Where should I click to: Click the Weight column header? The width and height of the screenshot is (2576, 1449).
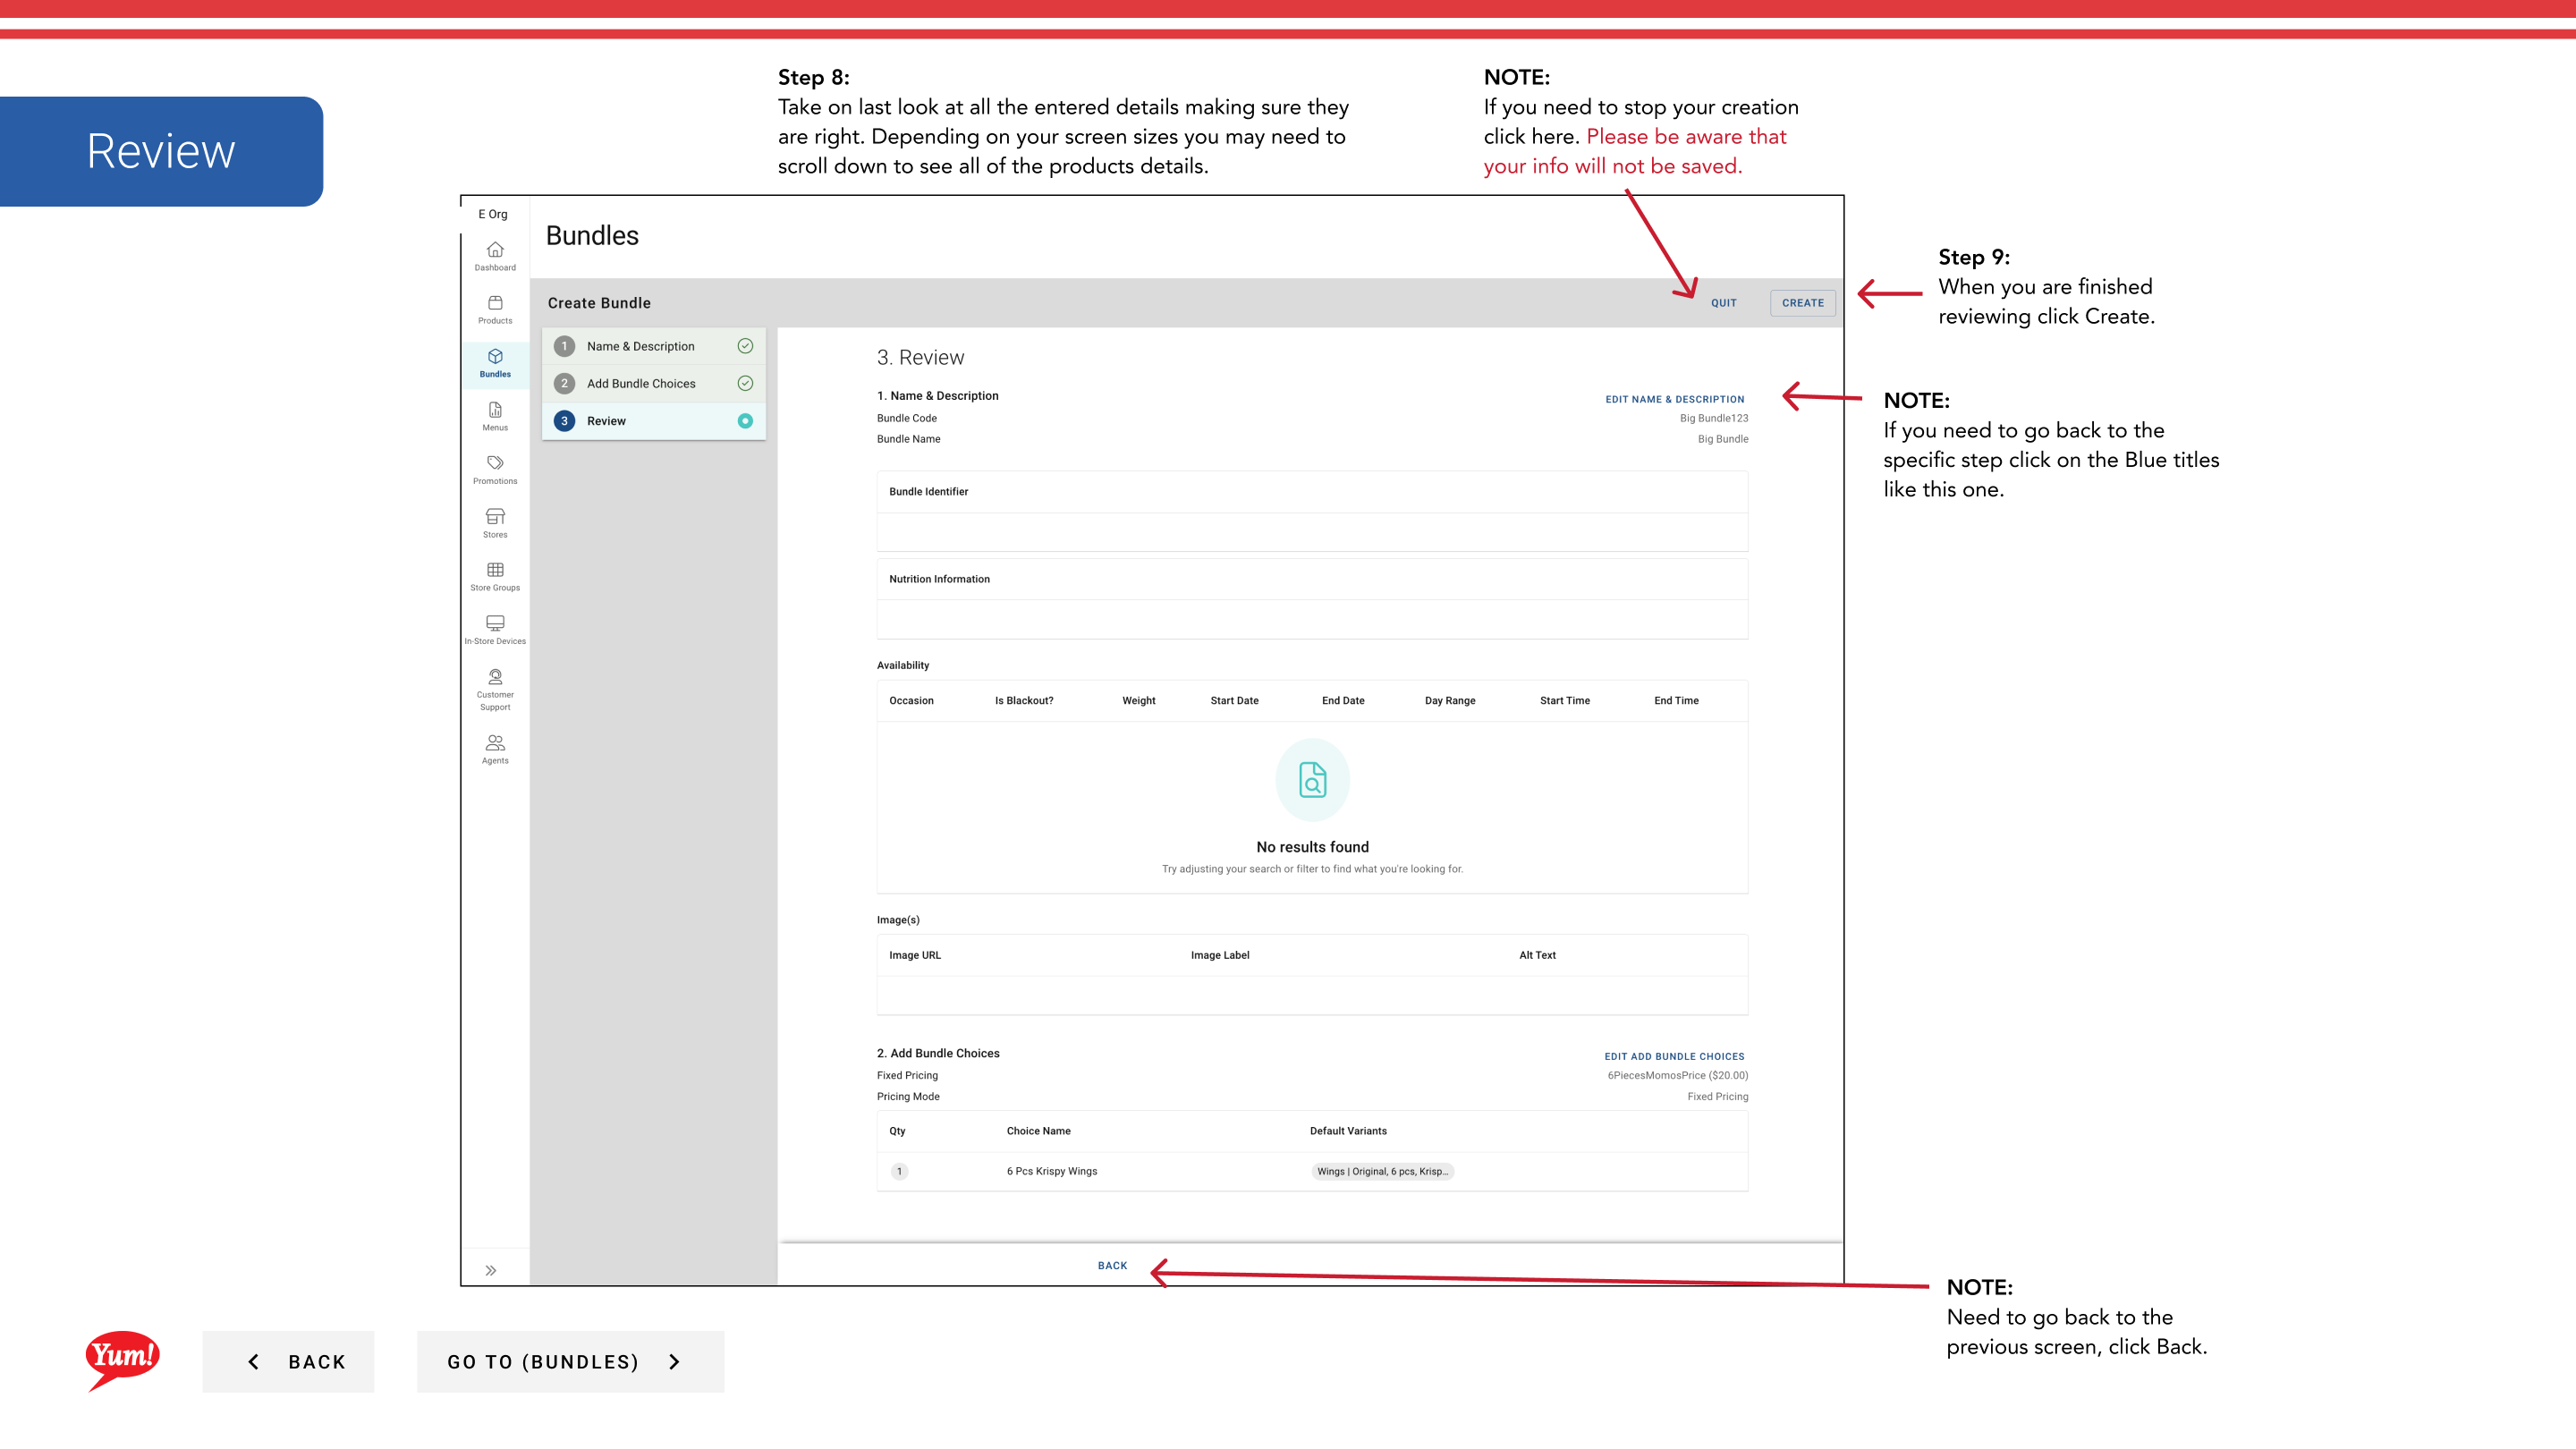1138,701
